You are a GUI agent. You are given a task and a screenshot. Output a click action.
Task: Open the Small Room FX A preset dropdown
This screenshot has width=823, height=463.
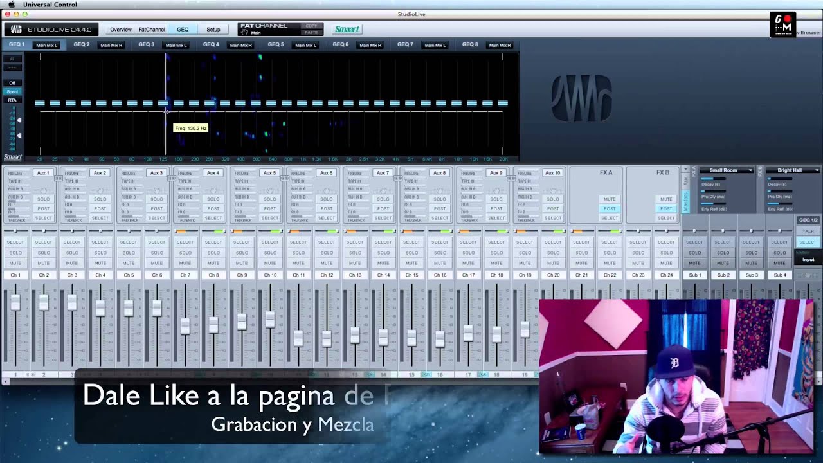pyautogui.click(x=726, y=170)
